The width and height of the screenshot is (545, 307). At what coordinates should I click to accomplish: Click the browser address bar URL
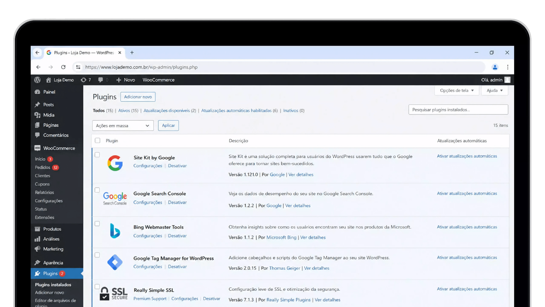(141, 67)
